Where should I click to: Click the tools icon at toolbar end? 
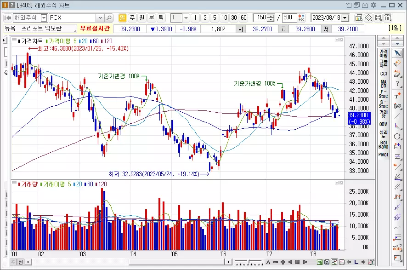click(x=388, y=17)
